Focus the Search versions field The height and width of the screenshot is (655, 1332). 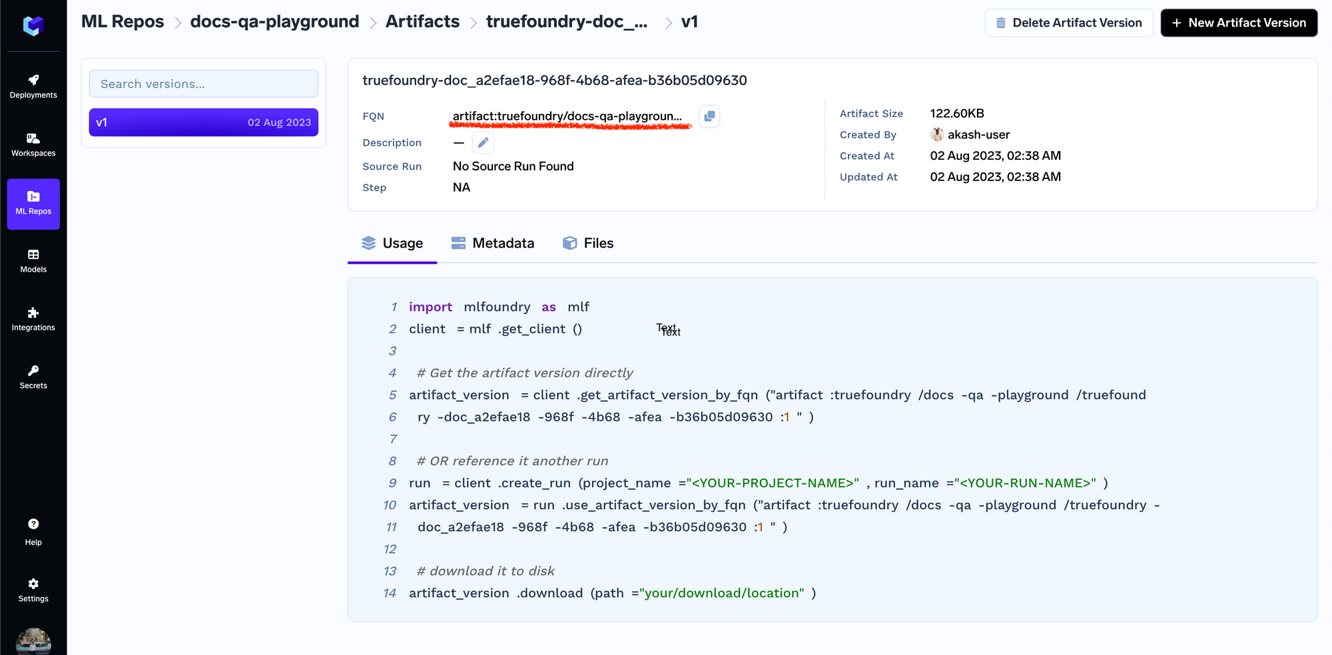click(204, 84)
